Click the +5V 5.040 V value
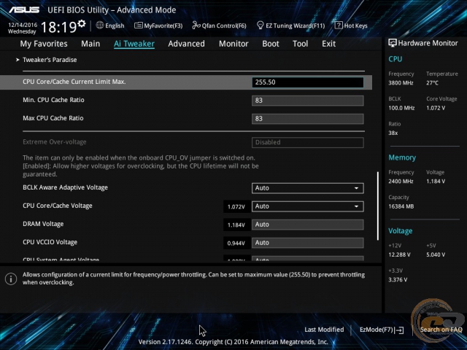 [436, 254]
